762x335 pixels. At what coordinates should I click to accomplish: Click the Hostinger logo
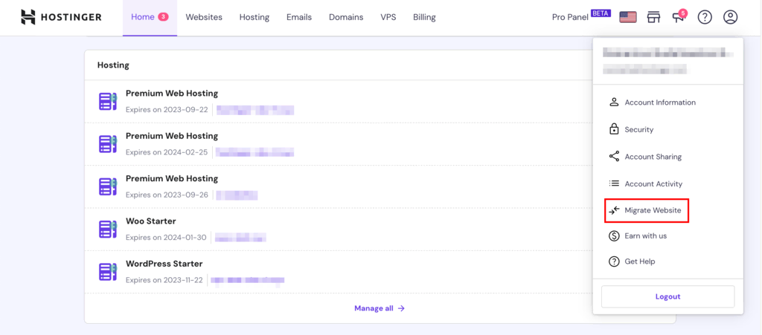(x=61, y=17)
